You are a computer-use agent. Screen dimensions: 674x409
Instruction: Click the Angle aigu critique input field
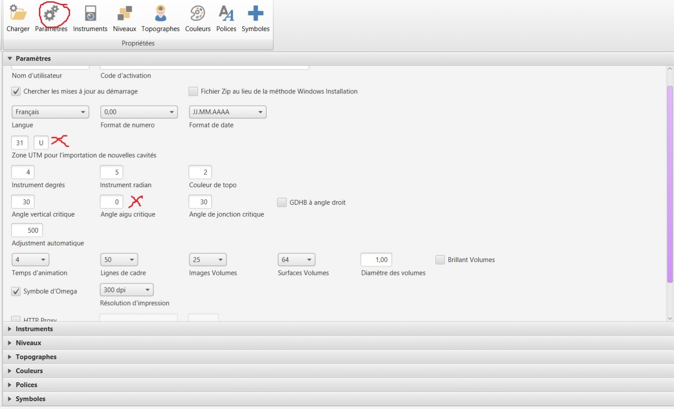tap(111, 202)
